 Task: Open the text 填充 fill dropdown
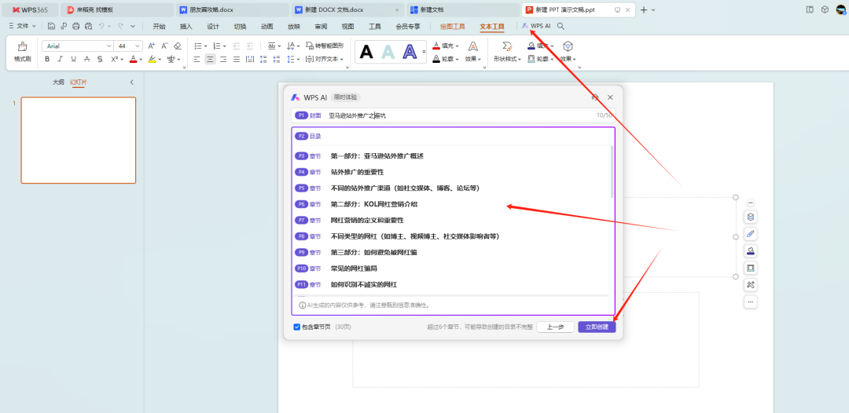point(446,46)
